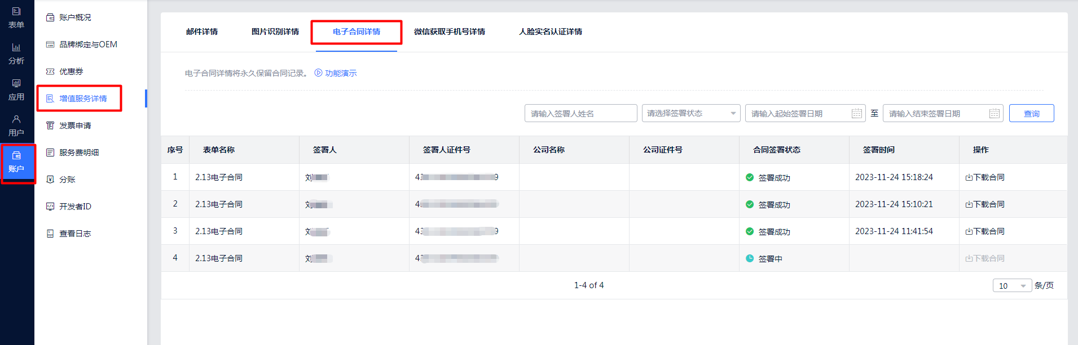This screenshot has width=1078, height=345.
Task: Click 下载合同 for the 15:10:21 signed record
Action: [x=985, y=204]
